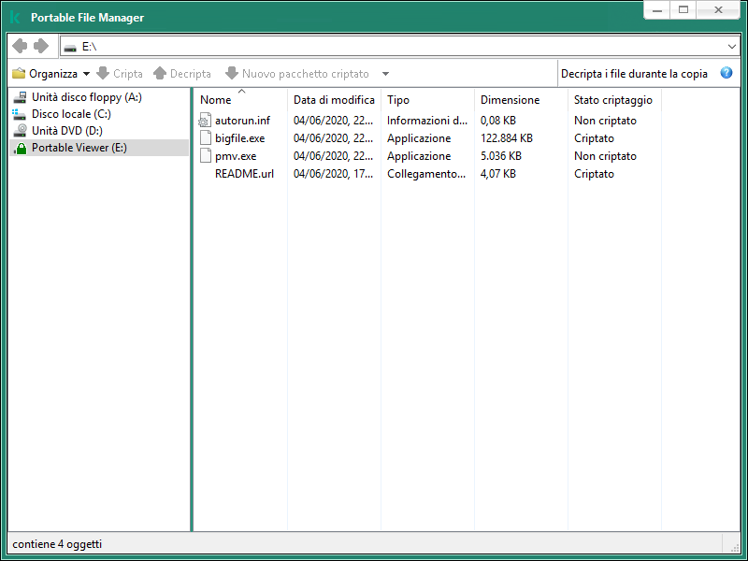This screenshot has height=561, width=748.
Task: Open the address bar path dropdown
Action: click(x=732, y=45)
